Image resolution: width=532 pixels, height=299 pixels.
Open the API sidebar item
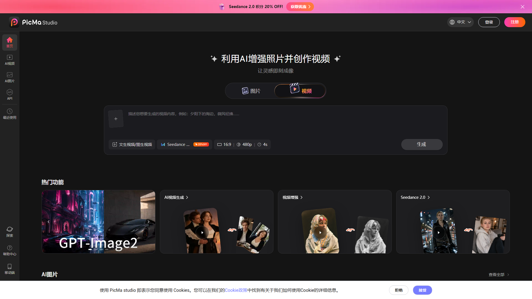tap(10, 95)
